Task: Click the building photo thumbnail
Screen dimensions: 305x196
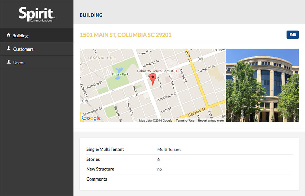Action: point(262,86)
